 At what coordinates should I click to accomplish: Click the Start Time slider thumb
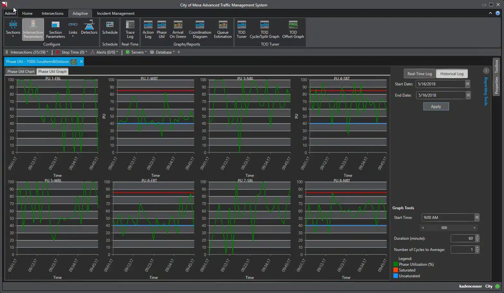click(444, 228)
